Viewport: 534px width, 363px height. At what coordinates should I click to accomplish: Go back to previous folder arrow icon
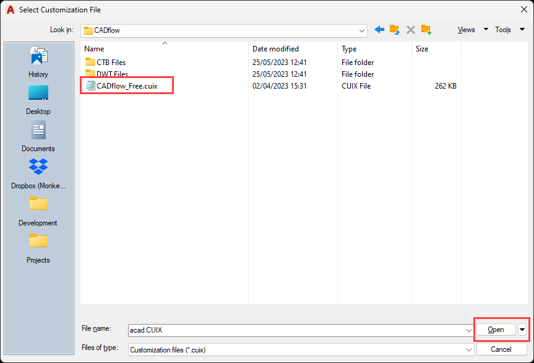(379, 30)
